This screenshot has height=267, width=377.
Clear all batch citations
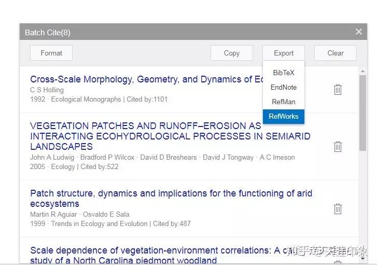336,53
